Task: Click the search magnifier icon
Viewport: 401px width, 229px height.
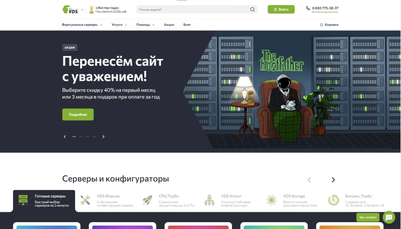Action: click(x=252, y=10)
